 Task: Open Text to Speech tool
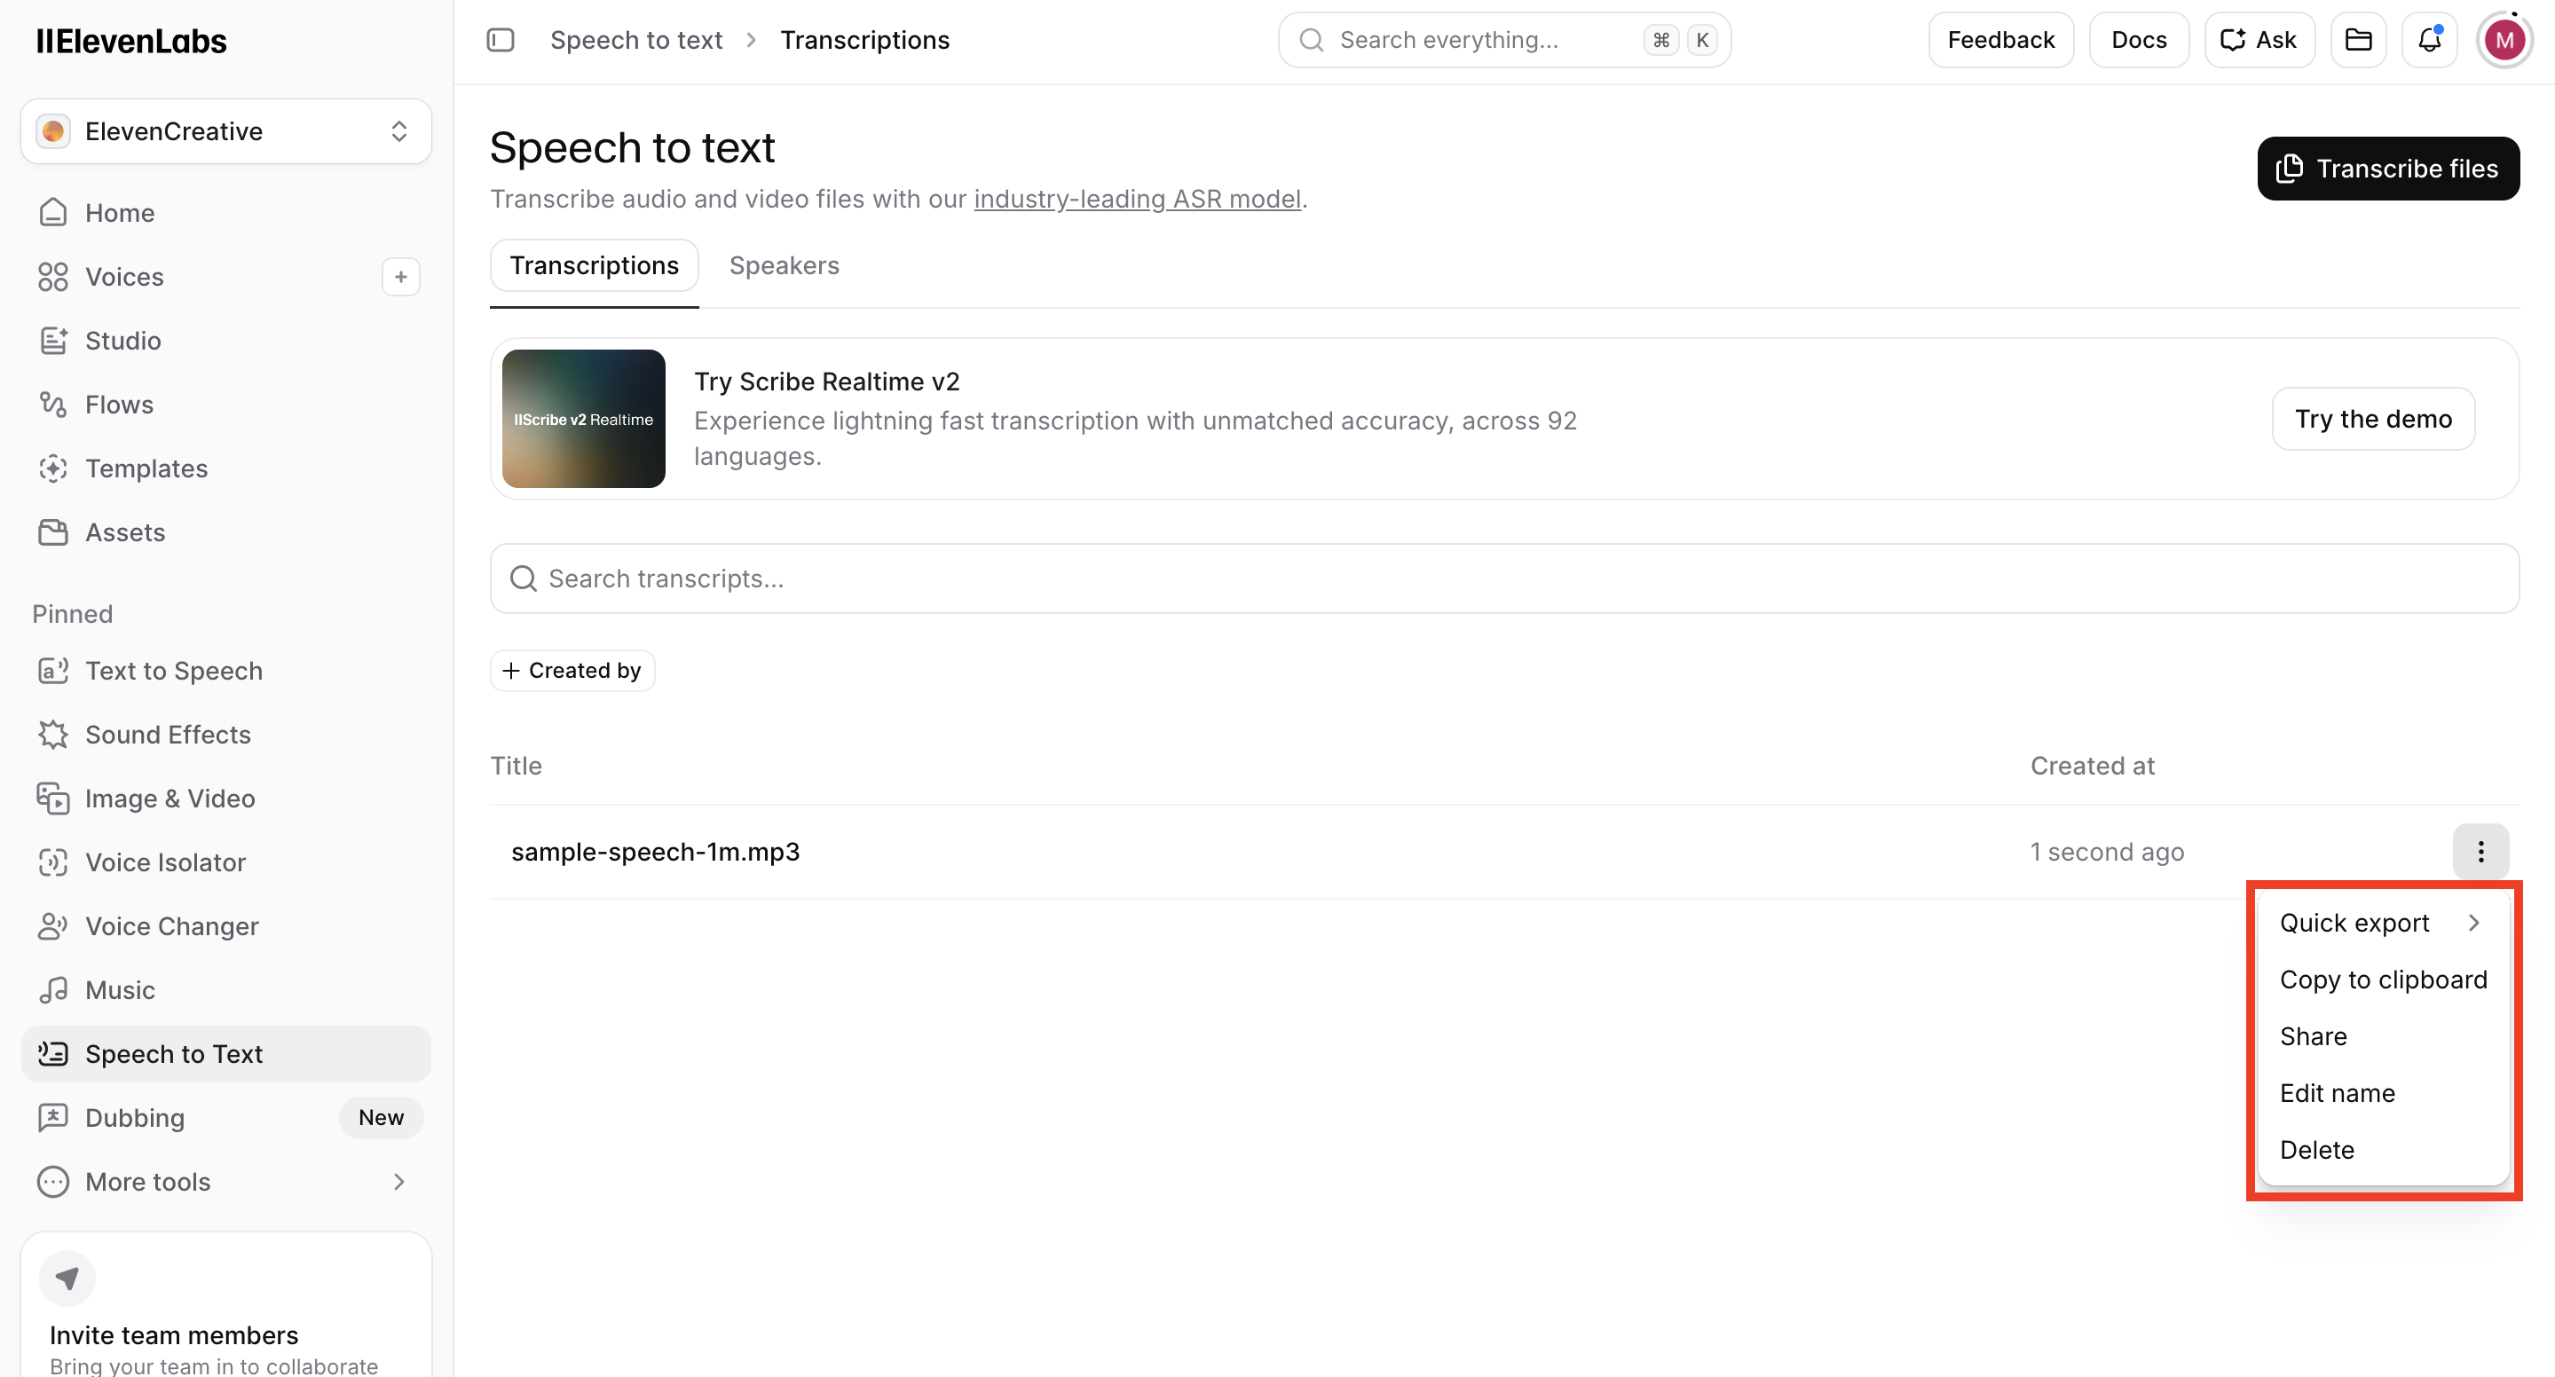[226, 670]
